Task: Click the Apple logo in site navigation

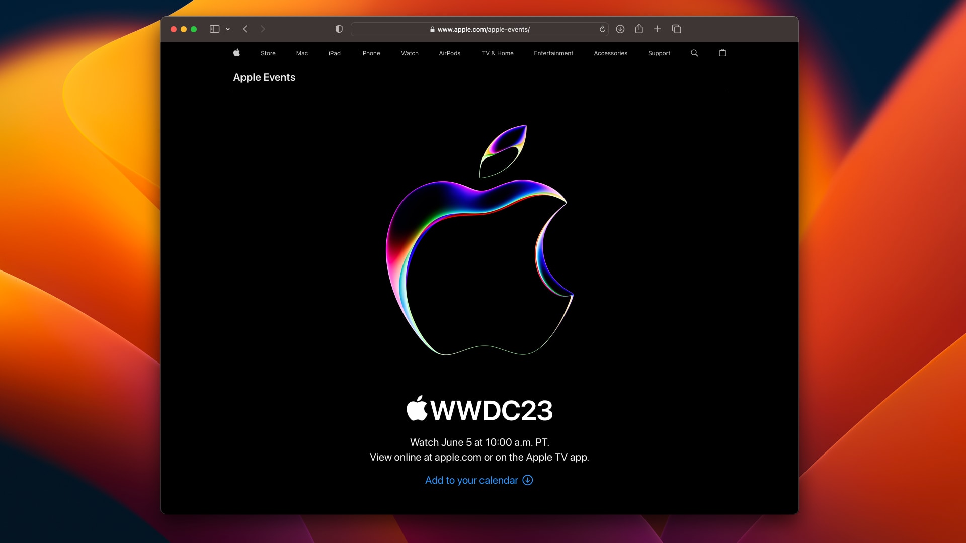Action: 236,53
